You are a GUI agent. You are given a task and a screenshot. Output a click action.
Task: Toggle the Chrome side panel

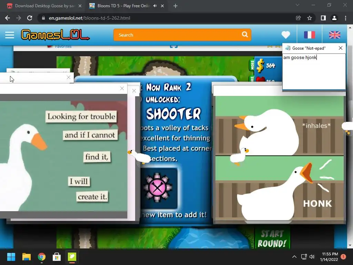click(323, 18)
